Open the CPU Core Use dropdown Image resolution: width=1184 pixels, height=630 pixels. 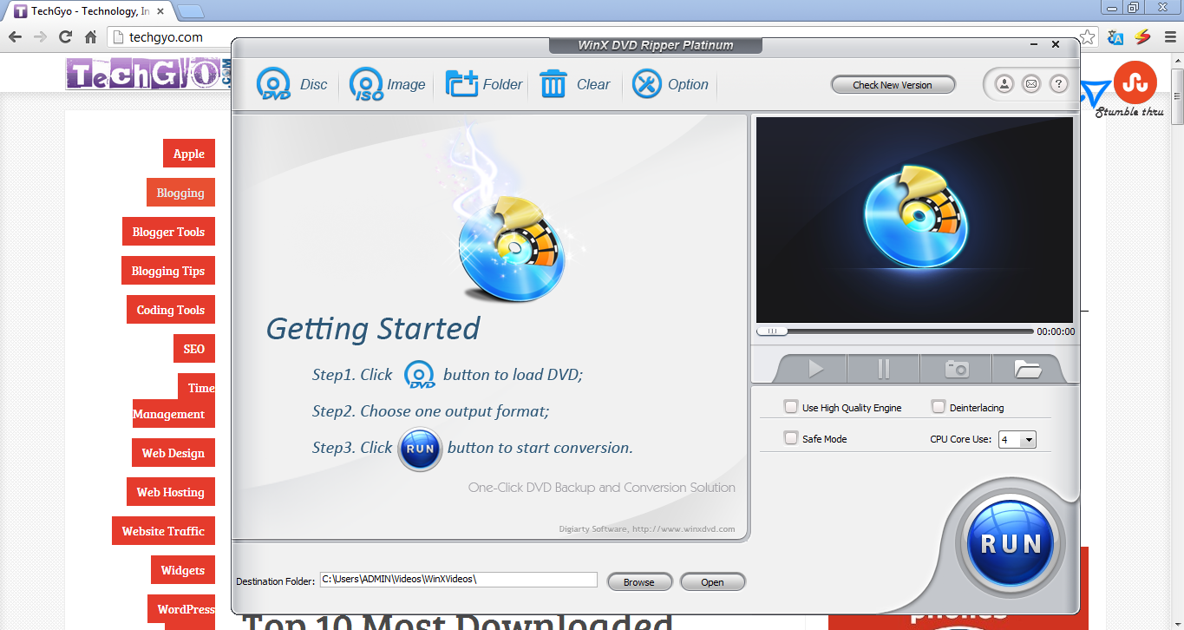click(1017, 440)
